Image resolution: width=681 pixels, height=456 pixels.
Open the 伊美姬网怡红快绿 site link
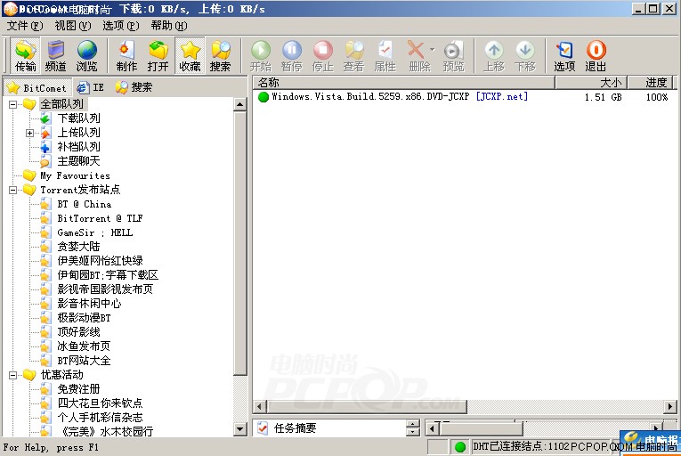pyautogui.click(x=100, y=261)
